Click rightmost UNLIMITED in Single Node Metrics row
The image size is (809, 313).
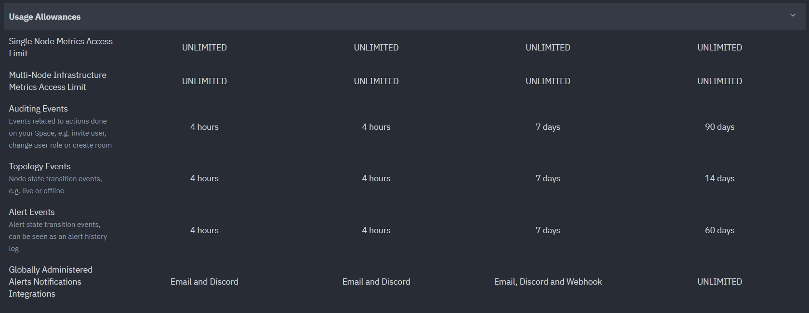point(719,48)
